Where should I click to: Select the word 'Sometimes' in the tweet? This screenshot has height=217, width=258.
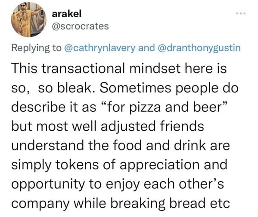[135, 88]
